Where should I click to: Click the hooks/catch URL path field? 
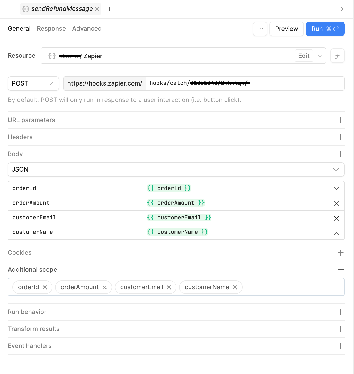pos(245,83)
